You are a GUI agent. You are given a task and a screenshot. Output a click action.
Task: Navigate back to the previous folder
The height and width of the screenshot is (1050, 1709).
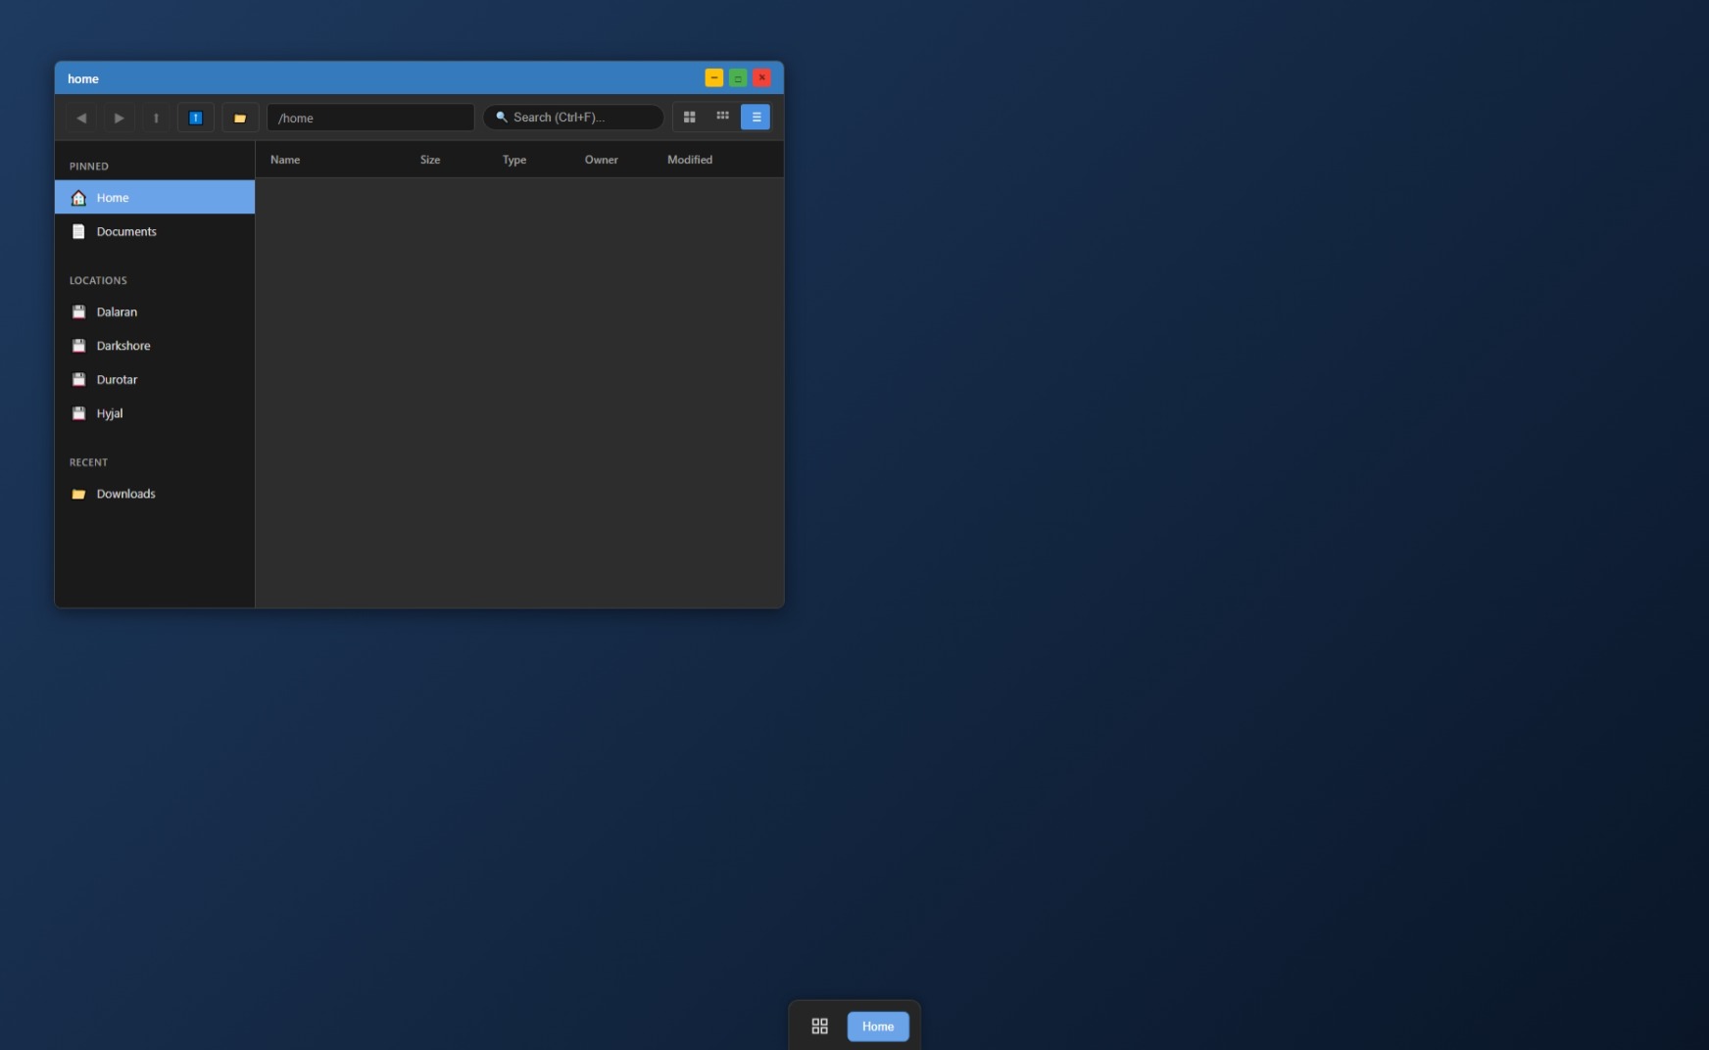pyautogui.click(x=82, y=118)
